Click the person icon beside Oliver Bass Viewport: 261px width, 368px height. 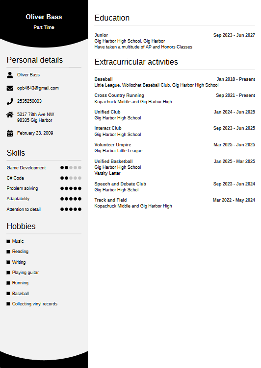tap(10, 75)
